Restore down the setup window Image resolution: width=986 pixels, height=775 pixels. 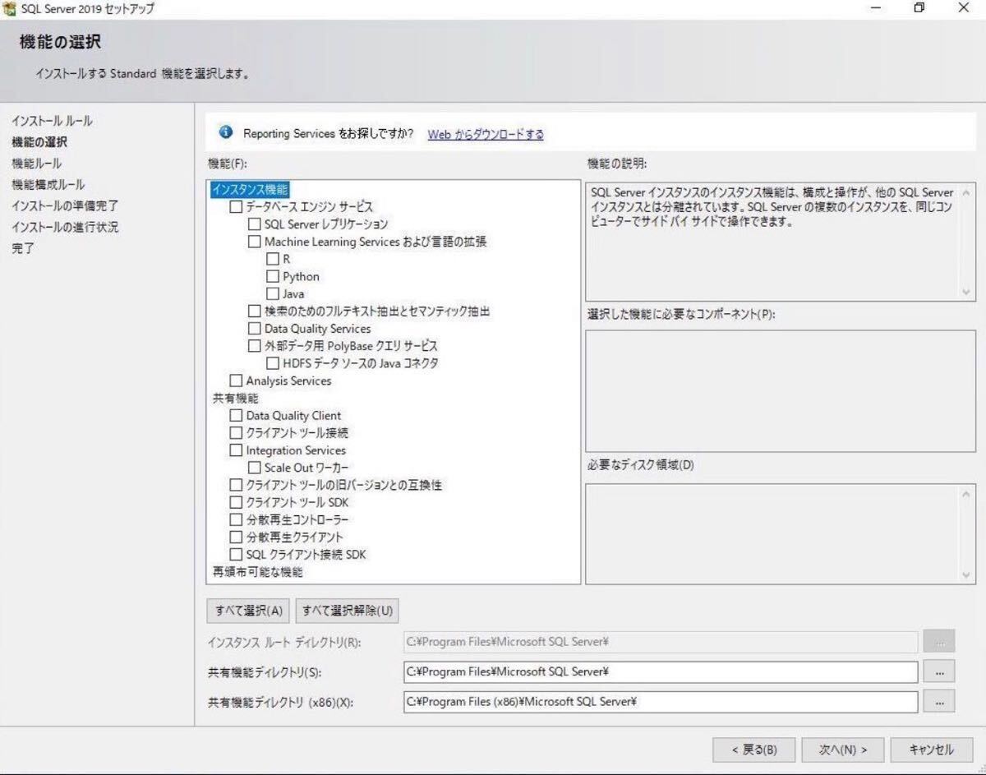click(919, 9)
